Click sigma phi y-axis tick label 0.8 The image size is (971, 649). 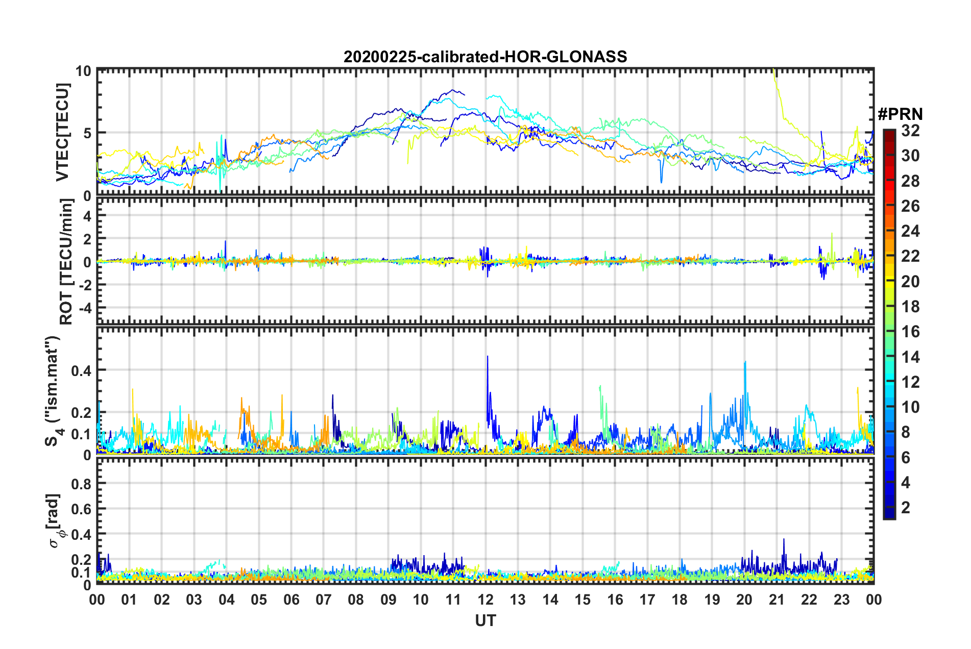point(81,484)
